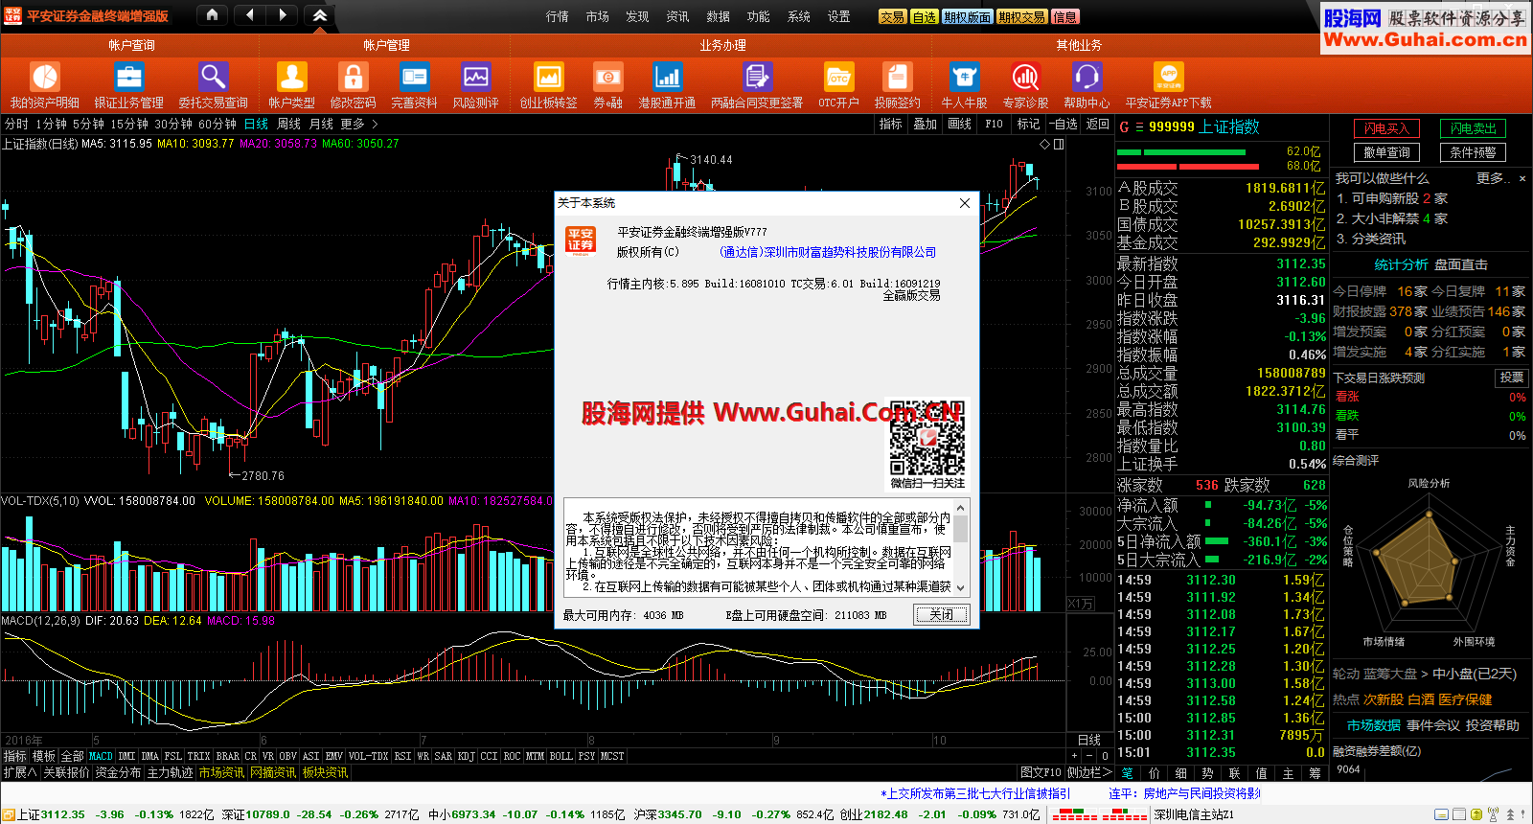Screen dimensions: 1533x824
Task: Select 日线 chart period
Action: pos(256,124)
